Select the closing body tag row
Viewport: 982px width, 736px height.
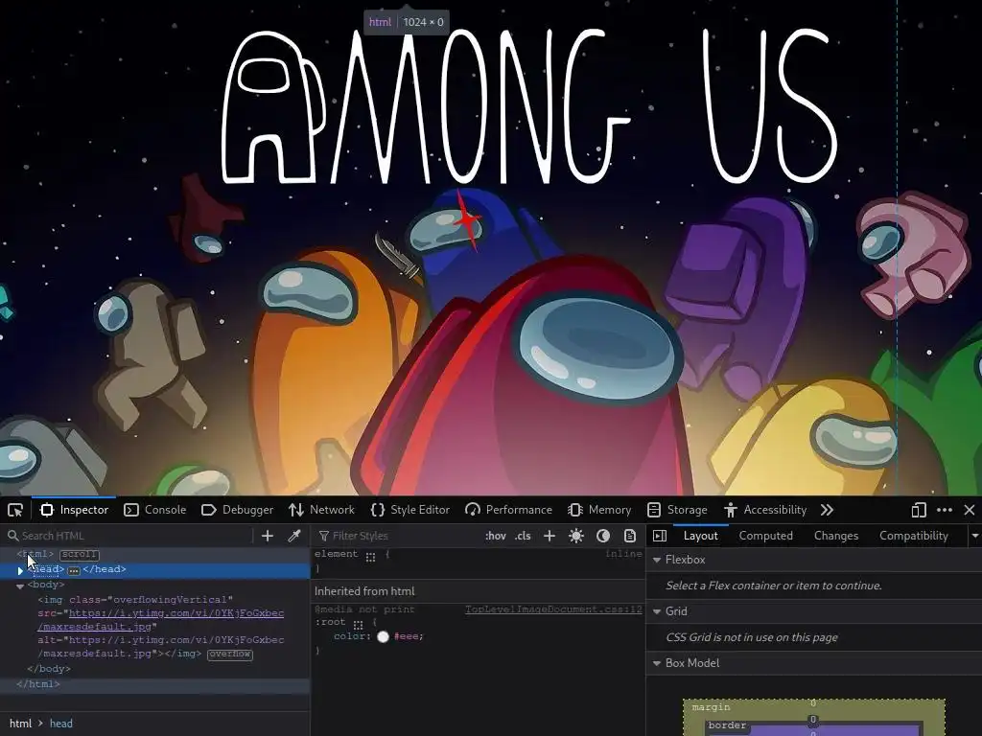49,668
